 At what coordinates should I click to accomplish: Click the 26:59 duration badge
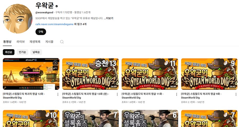(x=114, y=86)
